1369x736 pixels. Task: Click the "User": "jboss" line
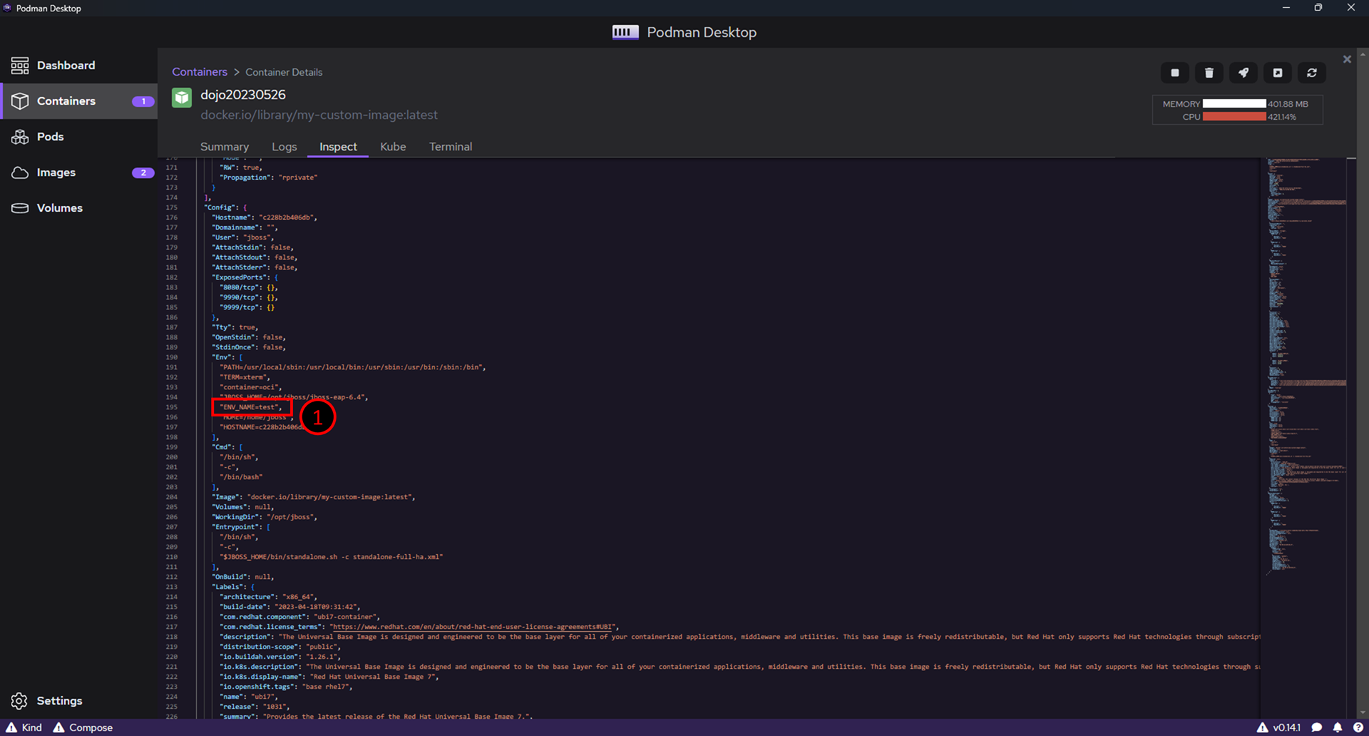point(243,237)
